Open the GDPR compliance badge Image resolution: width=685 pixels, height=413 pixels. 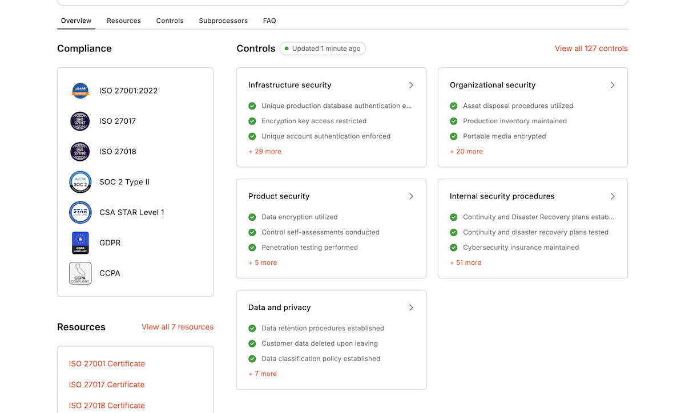80,242
